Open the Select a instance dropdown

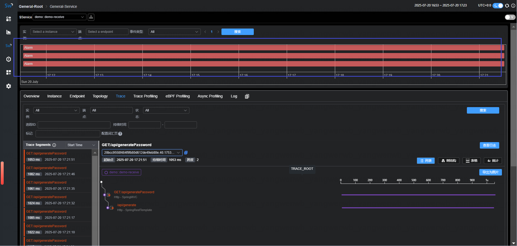click(53, 32)
